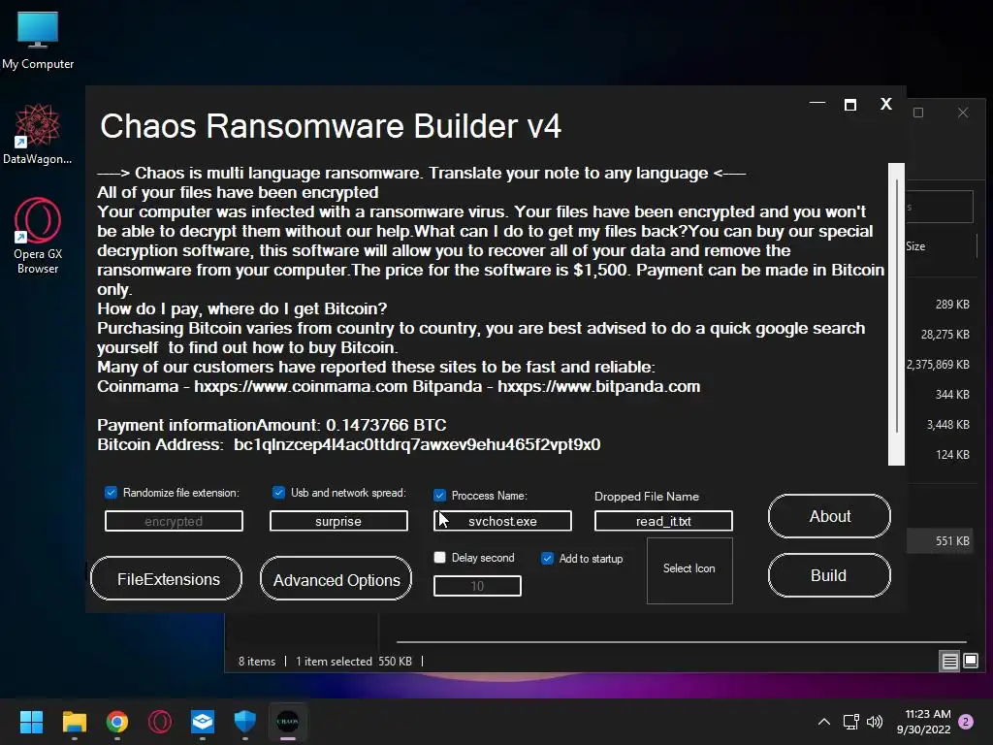Open Windows Security shield in the taskbar
This screenshot has width=993, height=745.
[245, 722]
